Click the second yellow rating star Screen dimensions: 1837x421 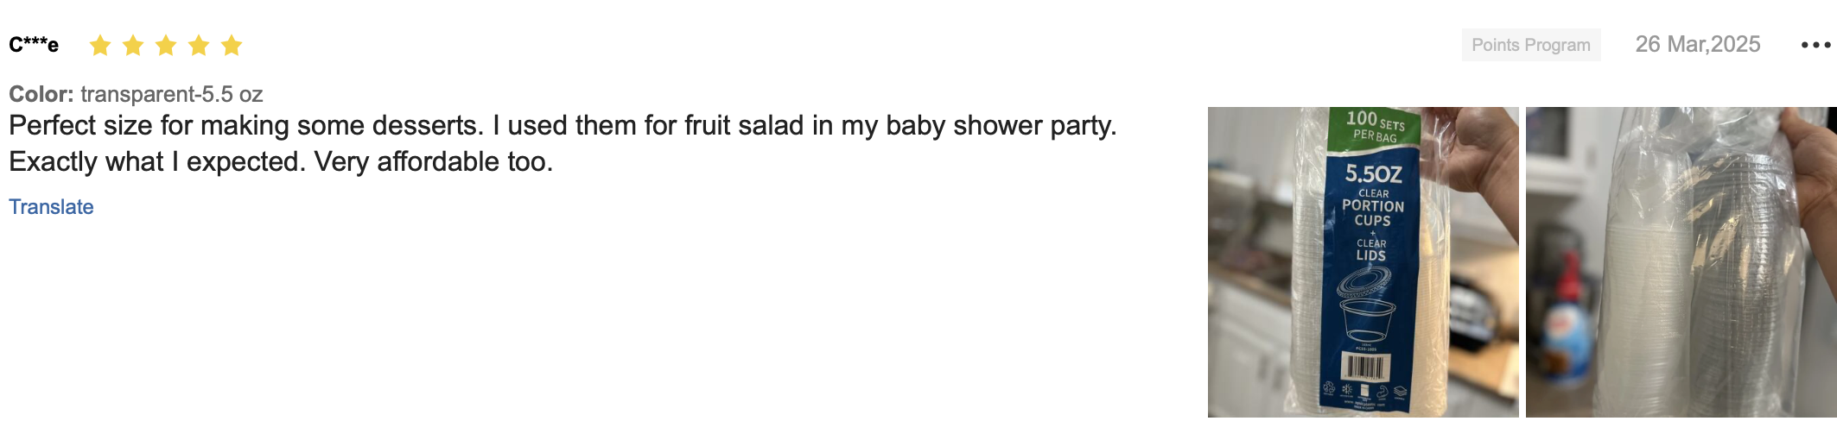pyautogui.click(x=133, y=45)
